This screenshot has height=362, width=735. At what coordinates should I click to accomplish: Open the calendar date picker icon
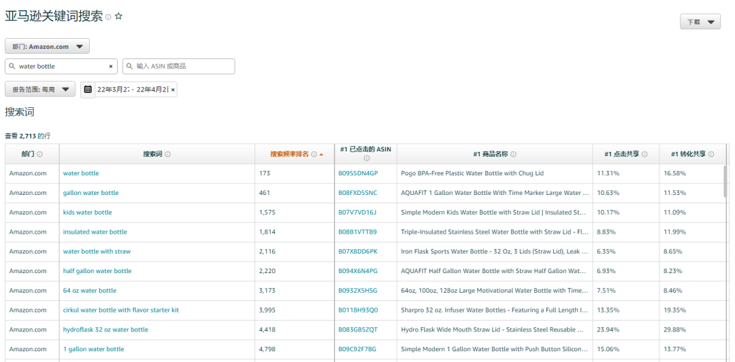(88, 89)
